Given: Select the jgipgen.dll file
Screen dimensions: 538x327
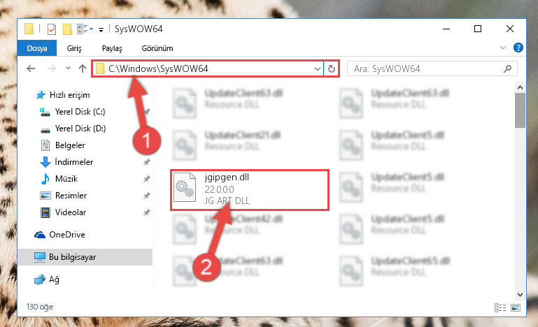Looking at the screenshot, I should [x=250, y=189].
